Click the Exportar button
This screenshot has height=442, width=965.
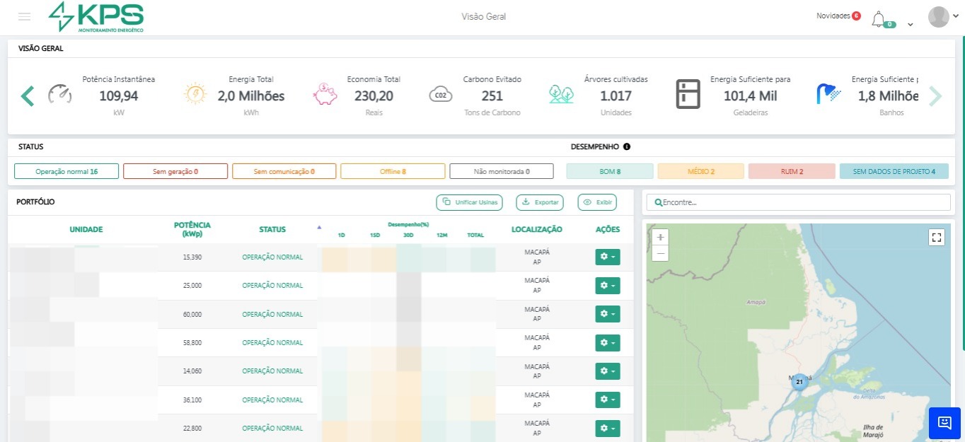540,202
